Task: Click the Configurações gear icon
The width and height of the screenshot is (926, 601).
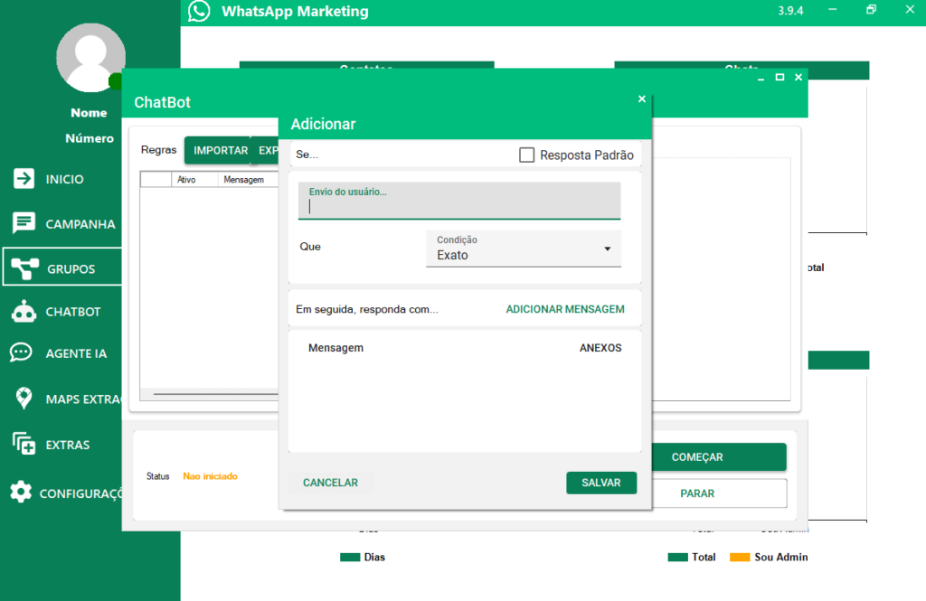Action: (21, 493)
